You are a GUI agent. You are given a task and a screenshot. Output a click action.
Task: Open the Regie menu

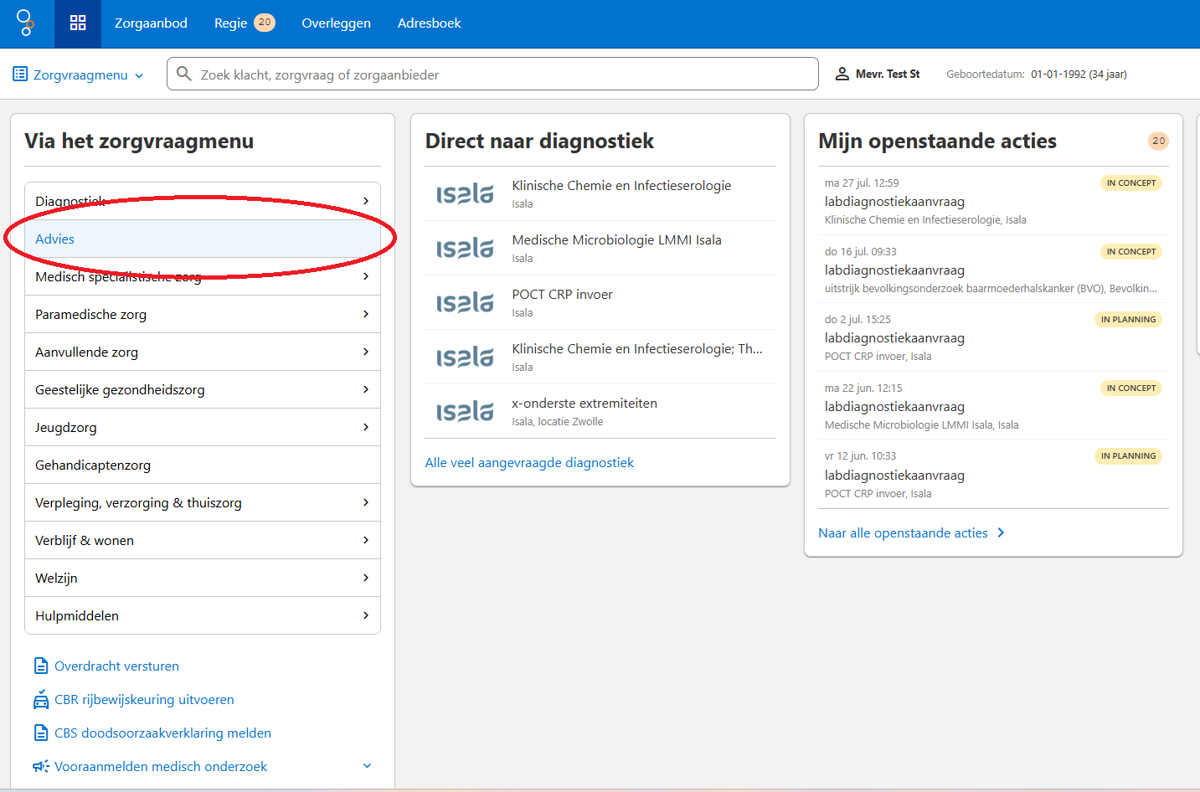pos(230,23)
